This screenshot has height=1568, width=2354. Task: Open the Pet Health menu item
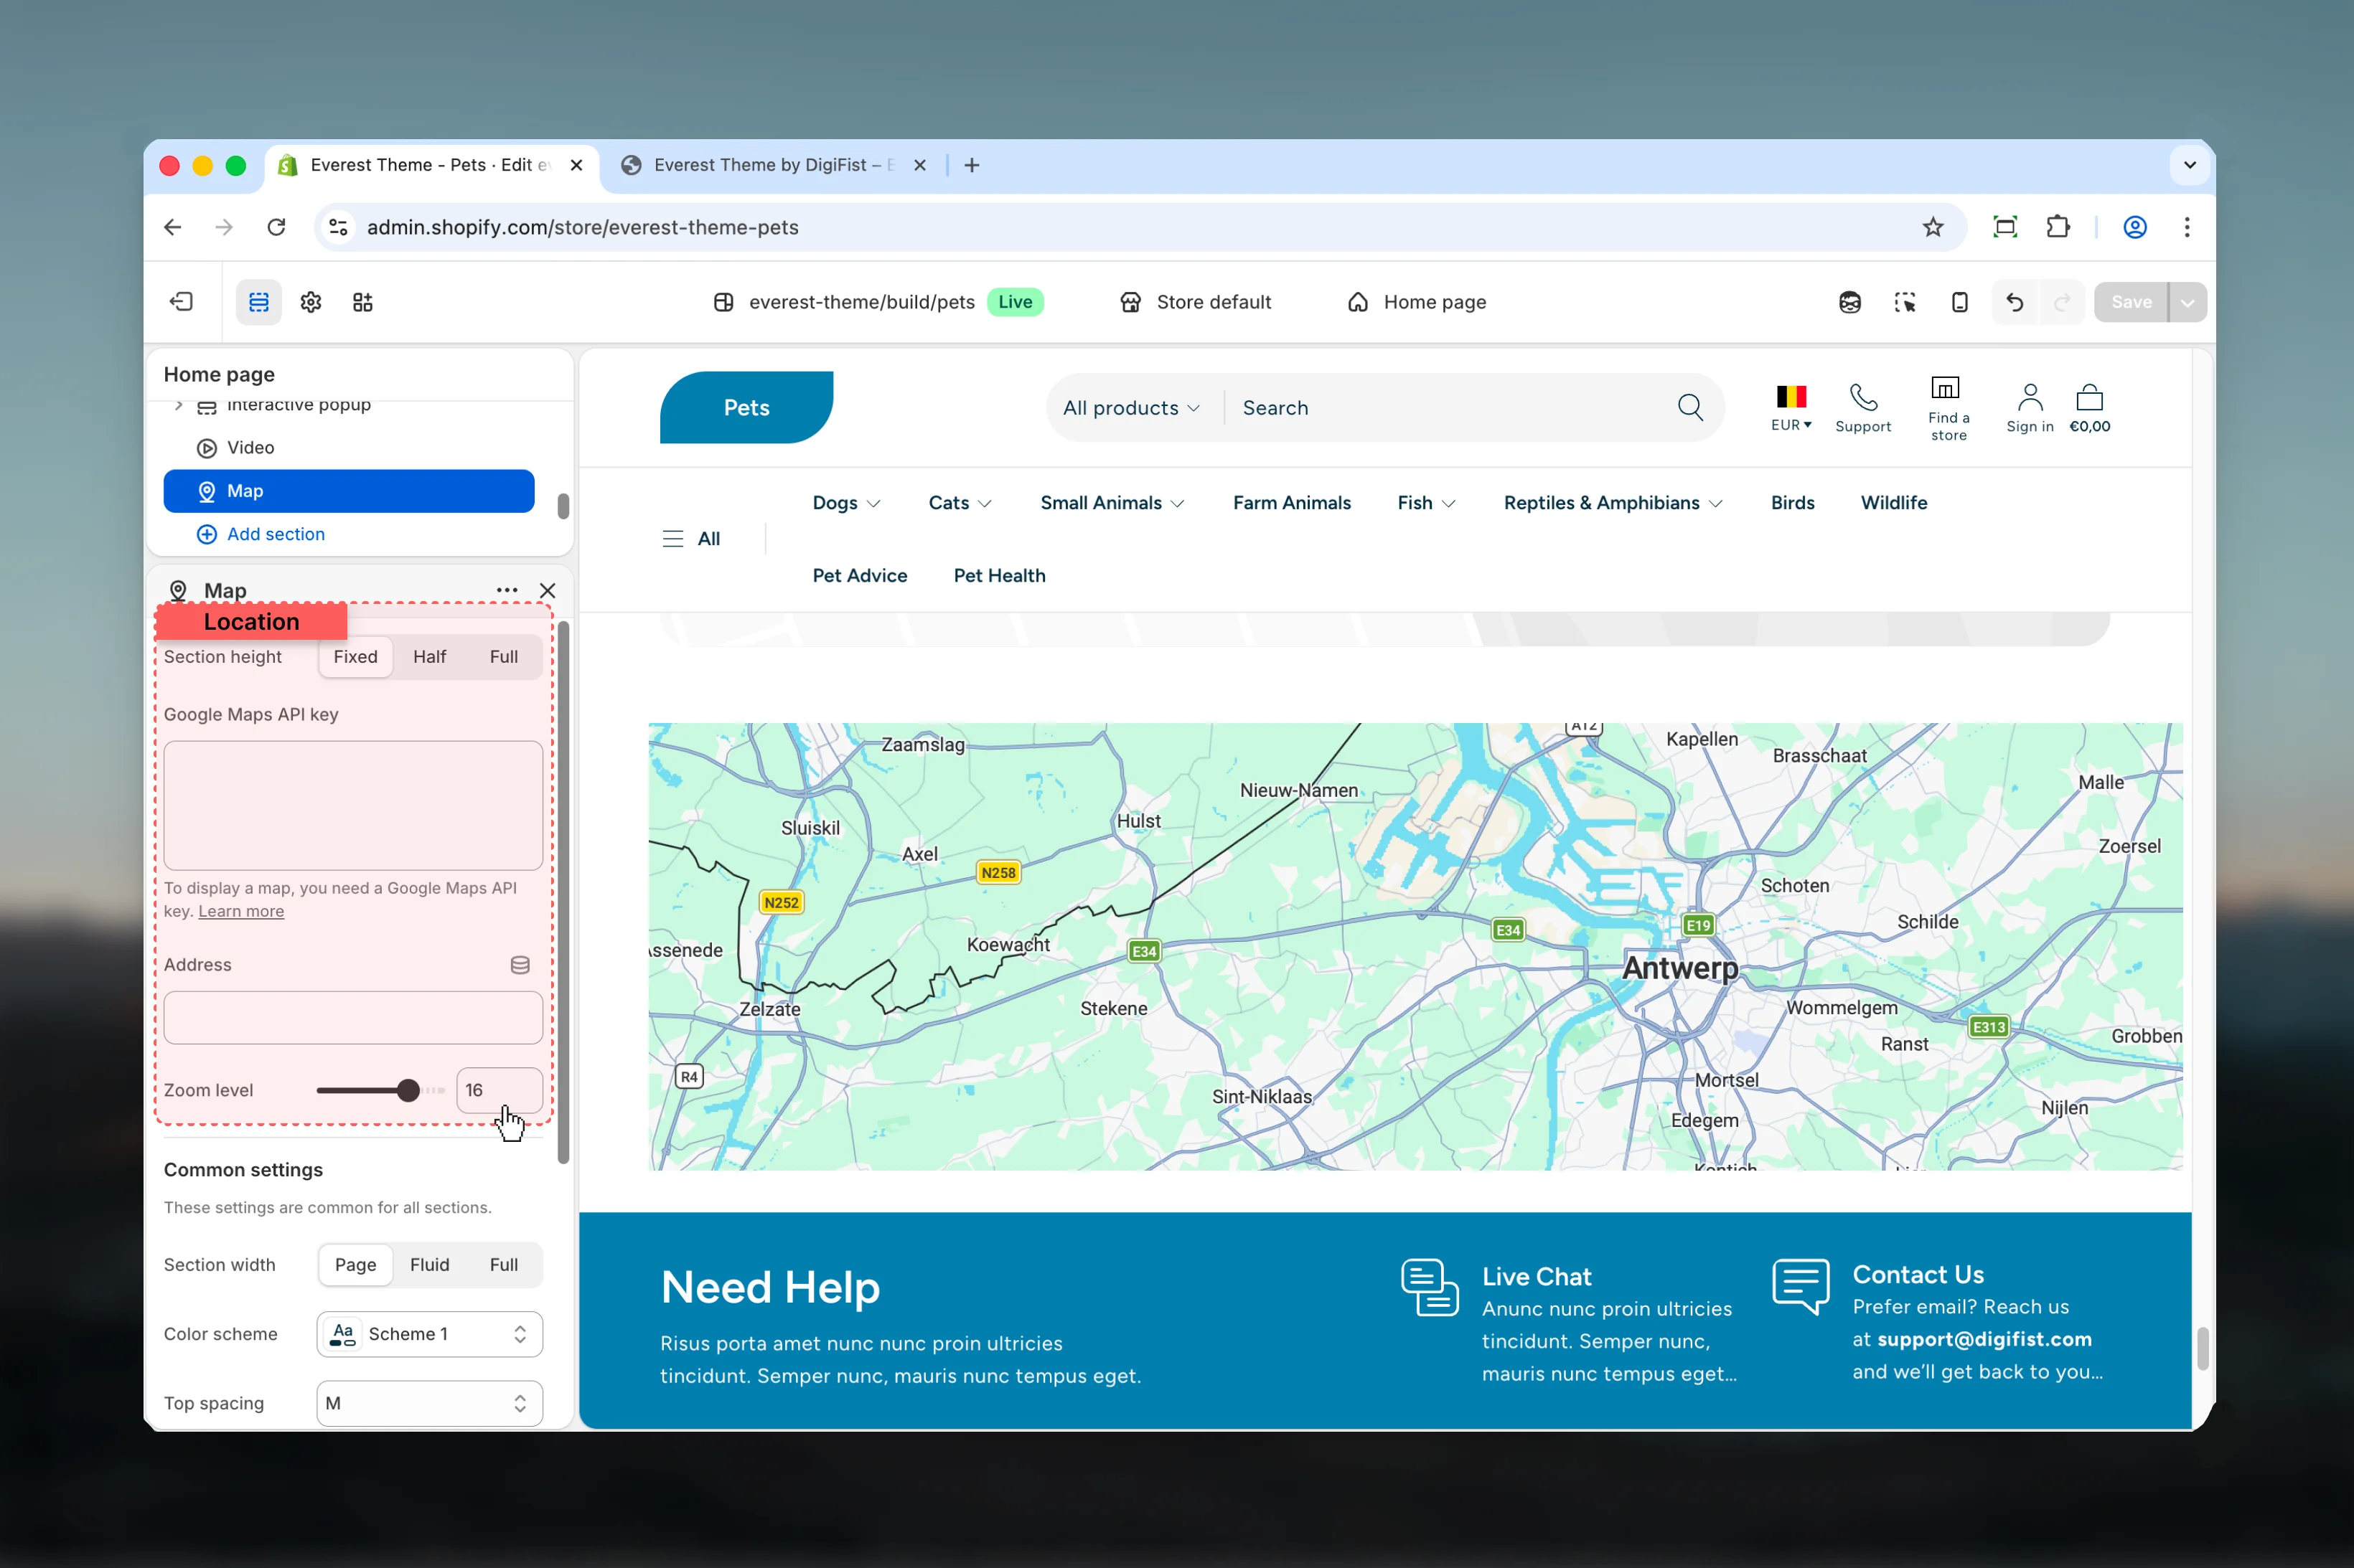(x=998, y=576)
